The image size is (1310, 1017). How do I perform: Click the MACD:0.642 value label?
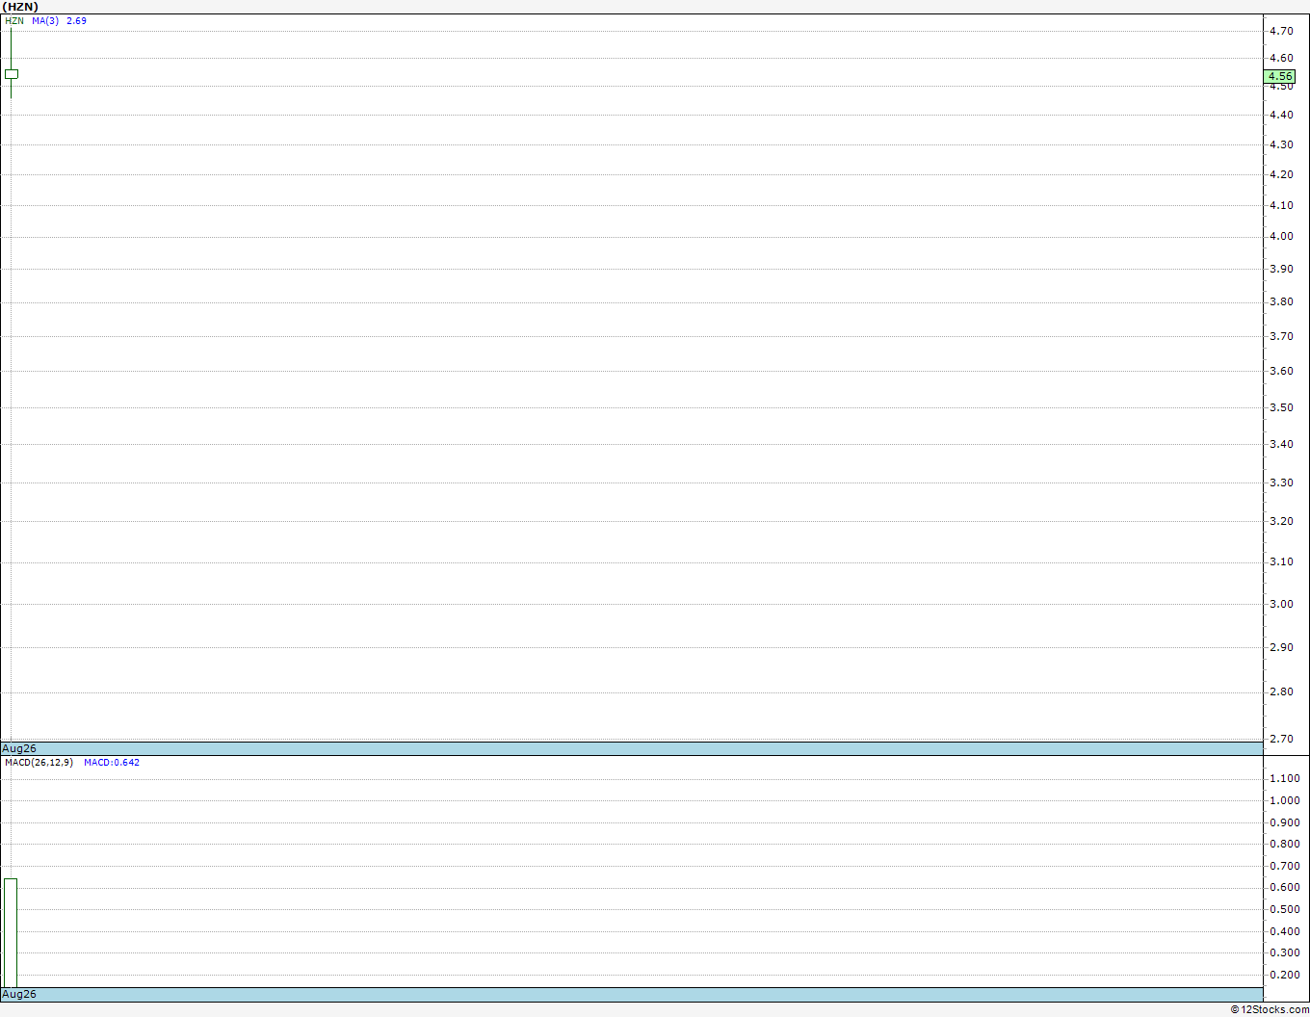112,762
